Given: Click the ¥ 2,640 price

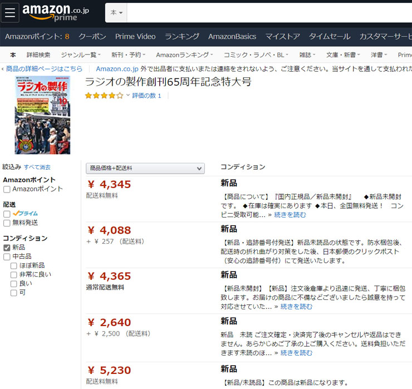Looking at the screenshot, I should (x=109, y=322).
